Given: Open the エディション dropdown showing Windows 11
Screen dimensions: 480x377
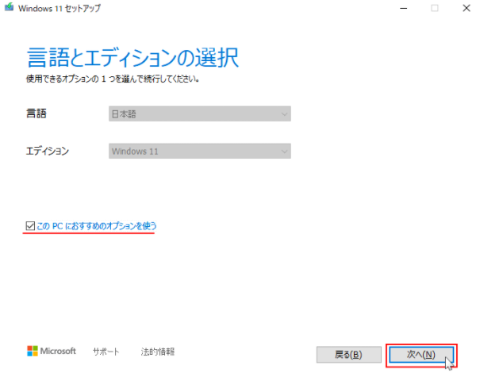Looking at the screenshot, I should tap(200, 151).
